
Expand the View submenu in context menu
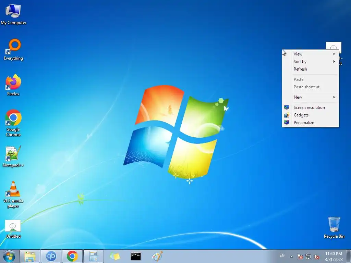(x=311, y=54)
